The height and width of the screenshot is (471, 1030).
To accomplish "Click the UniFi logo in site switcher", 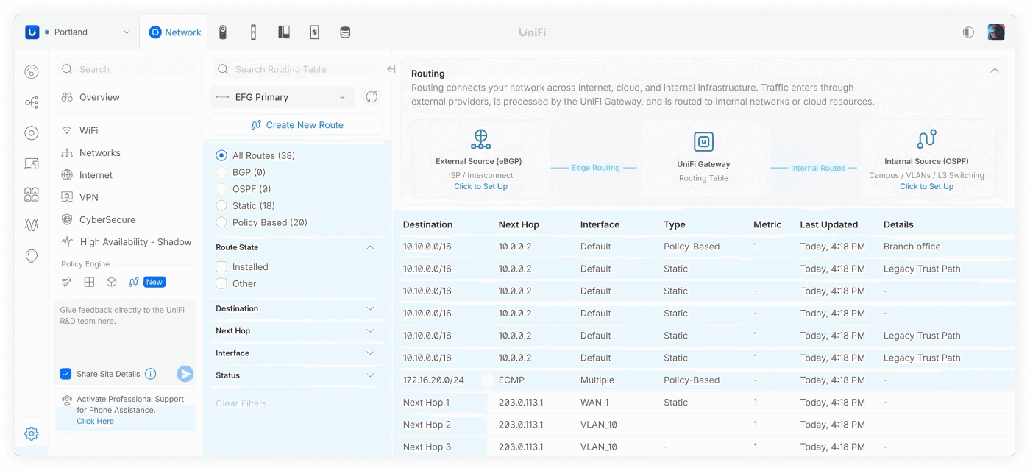I will pos(32,32).
